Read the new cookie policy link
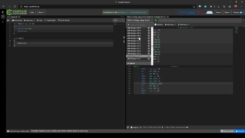Image resolution: width=245 pixels, height=138 pixels. point(18,131)
